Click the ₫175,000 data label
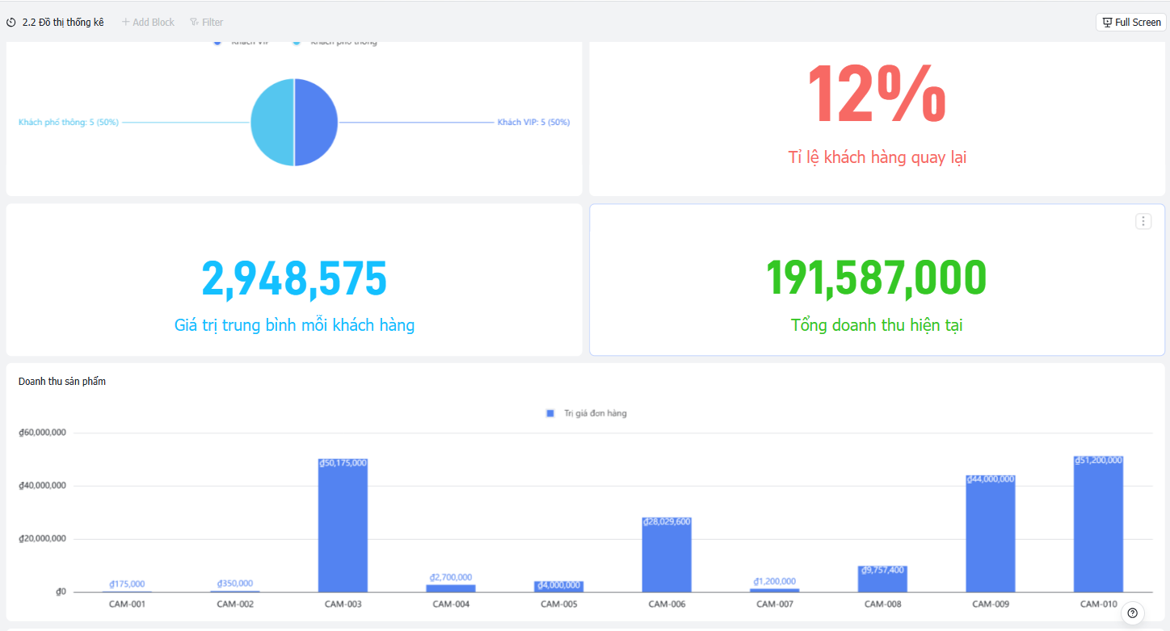The width and height of the screenshot is (1170, 631). tap(127, 584)
